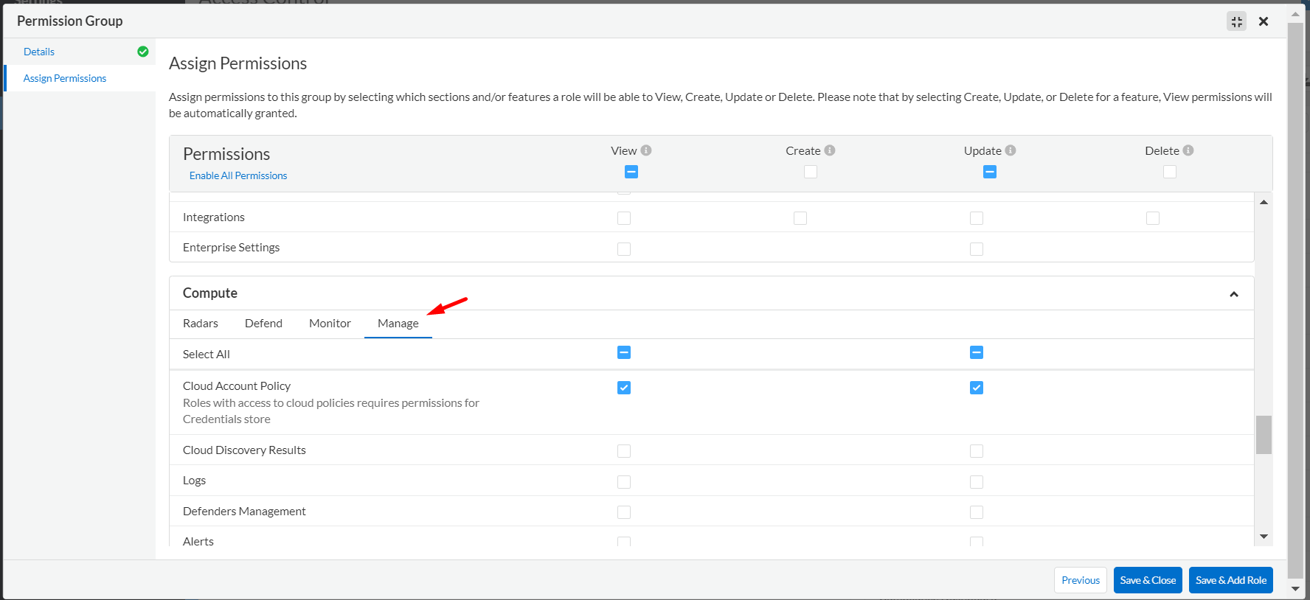Toggle the header Create checkbox

pos(811,172)
